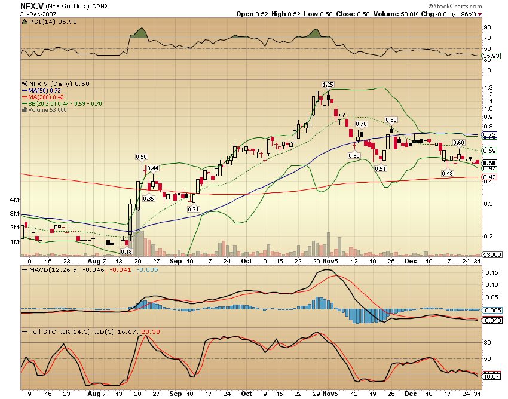
Task: Click the 0.50 last price axis box
Action: [489, 163]
